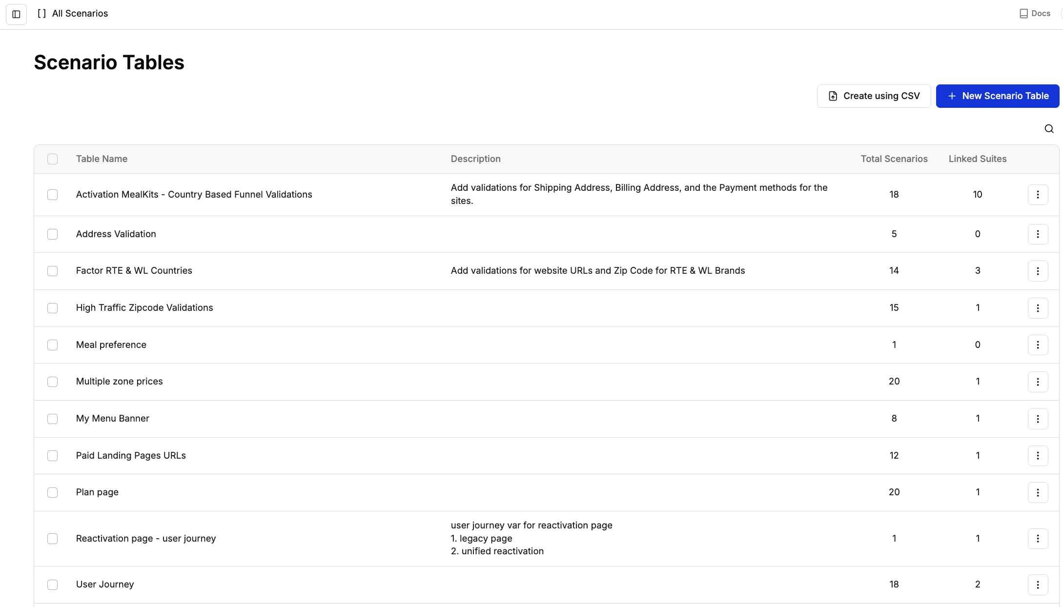Screen dimensions: 1063x607
Task: Click the search magnifier icon
Action: click(x=1049, y=129)
